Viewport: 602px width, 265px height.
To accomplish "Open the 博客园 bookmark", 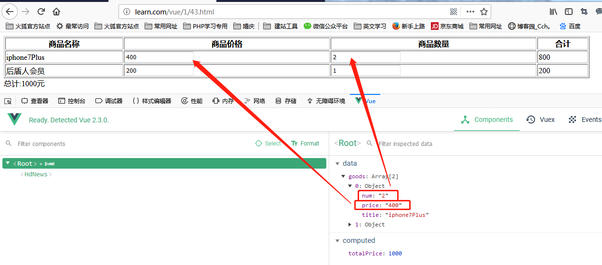I will 529,26.
